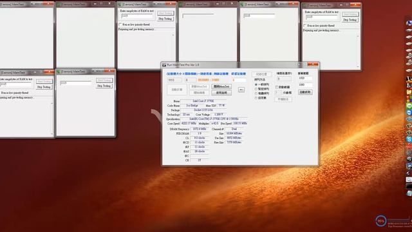Click Stop Testing in the rightmost MemTest window
412x232 pixels.
click(350, 20)
